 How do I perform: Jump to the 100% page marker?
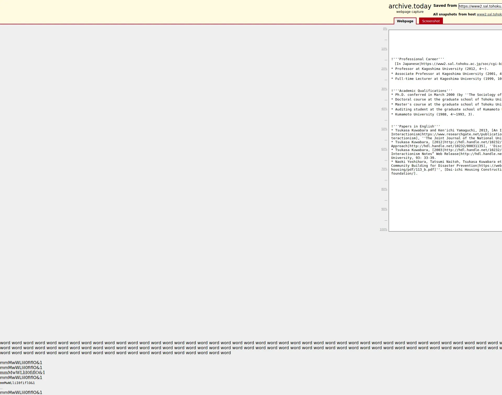[x=383, y=230]
